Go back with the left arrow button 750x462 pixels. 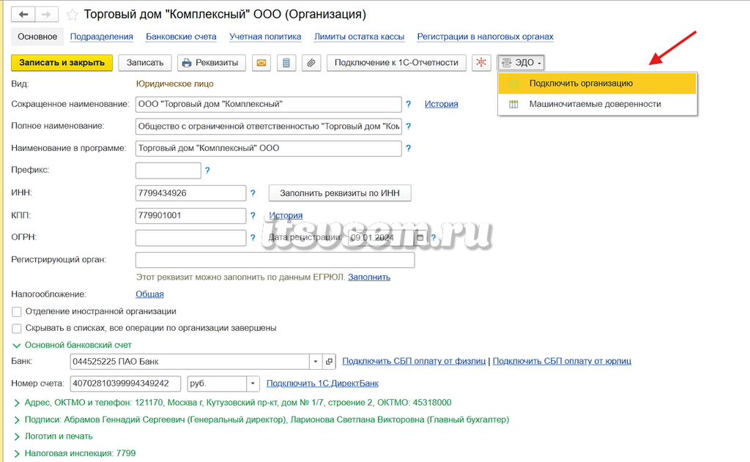click(x=23, y=15)
